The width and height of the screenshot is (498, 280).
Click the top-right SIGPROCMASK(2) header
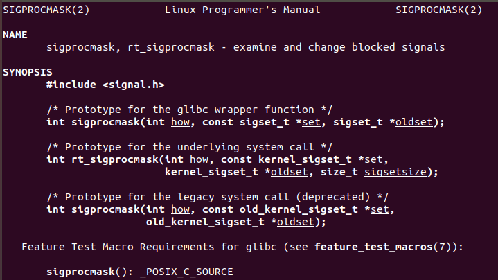[439, 10]
